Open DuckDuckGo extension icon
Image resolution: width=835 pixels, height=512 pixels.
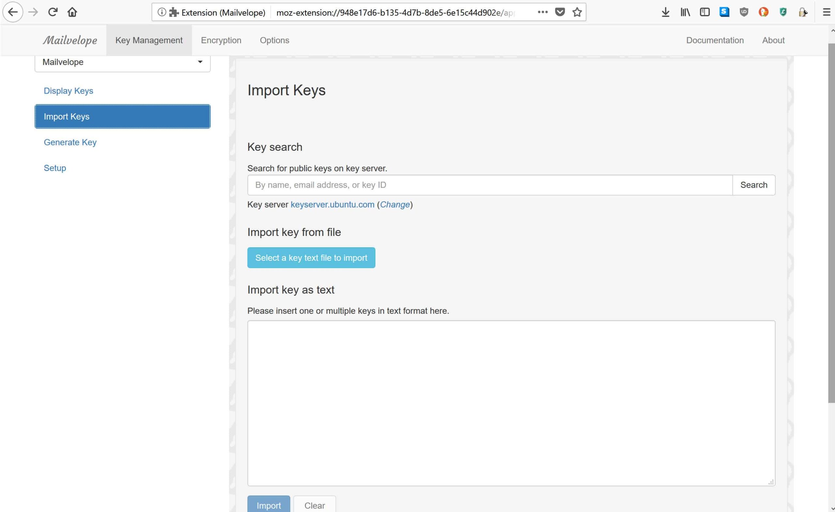tap(763, 12)
